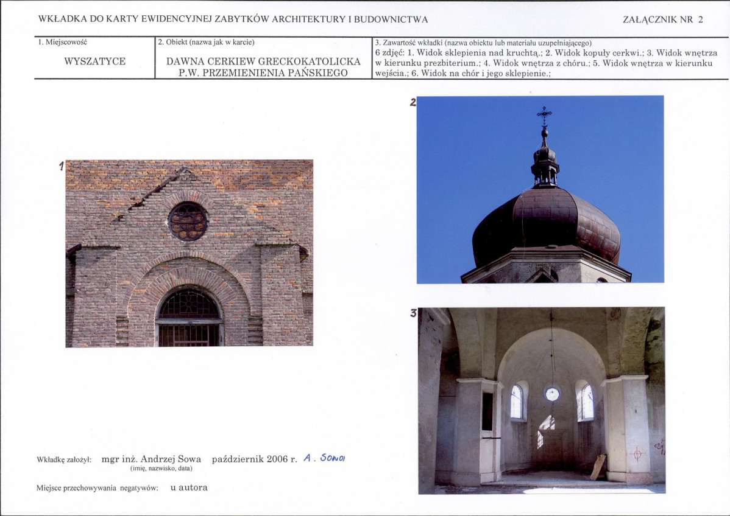The image size is (730, 516).
Task: Click the cross atop the dome
Action: [544, 114]
